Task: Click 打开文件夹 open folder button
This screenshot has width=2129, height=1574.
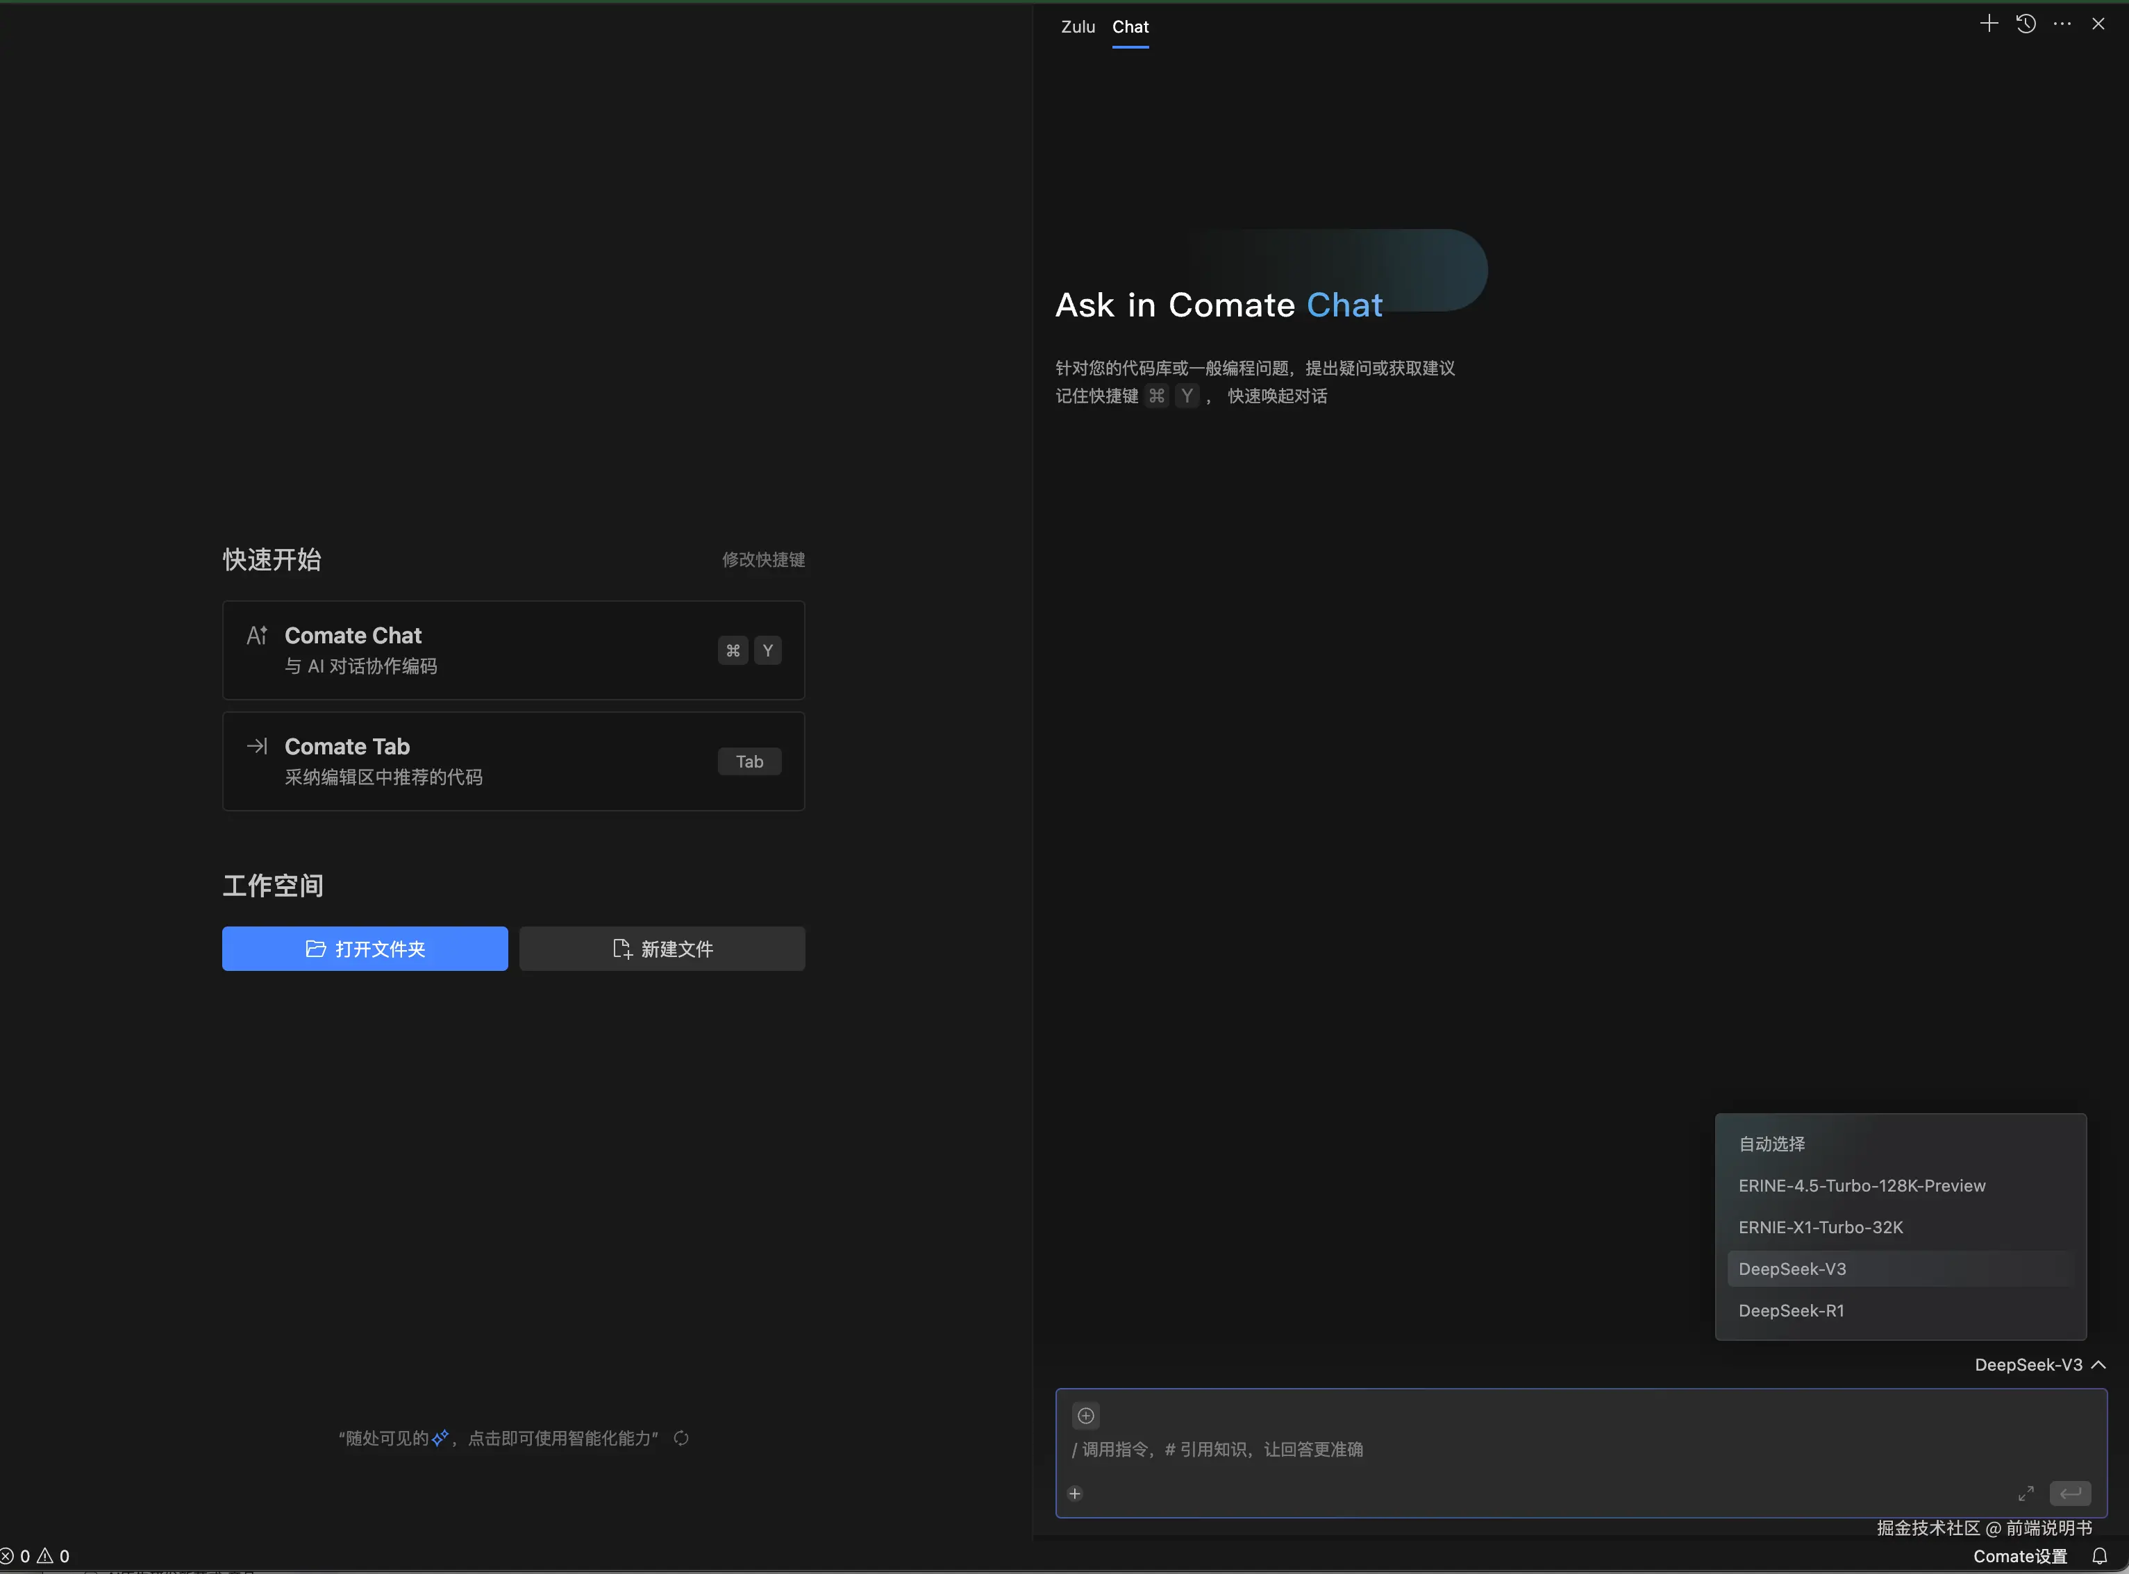Action: coord(365,949)
